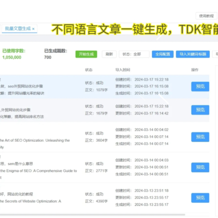Click the 状态 column header

89,70
